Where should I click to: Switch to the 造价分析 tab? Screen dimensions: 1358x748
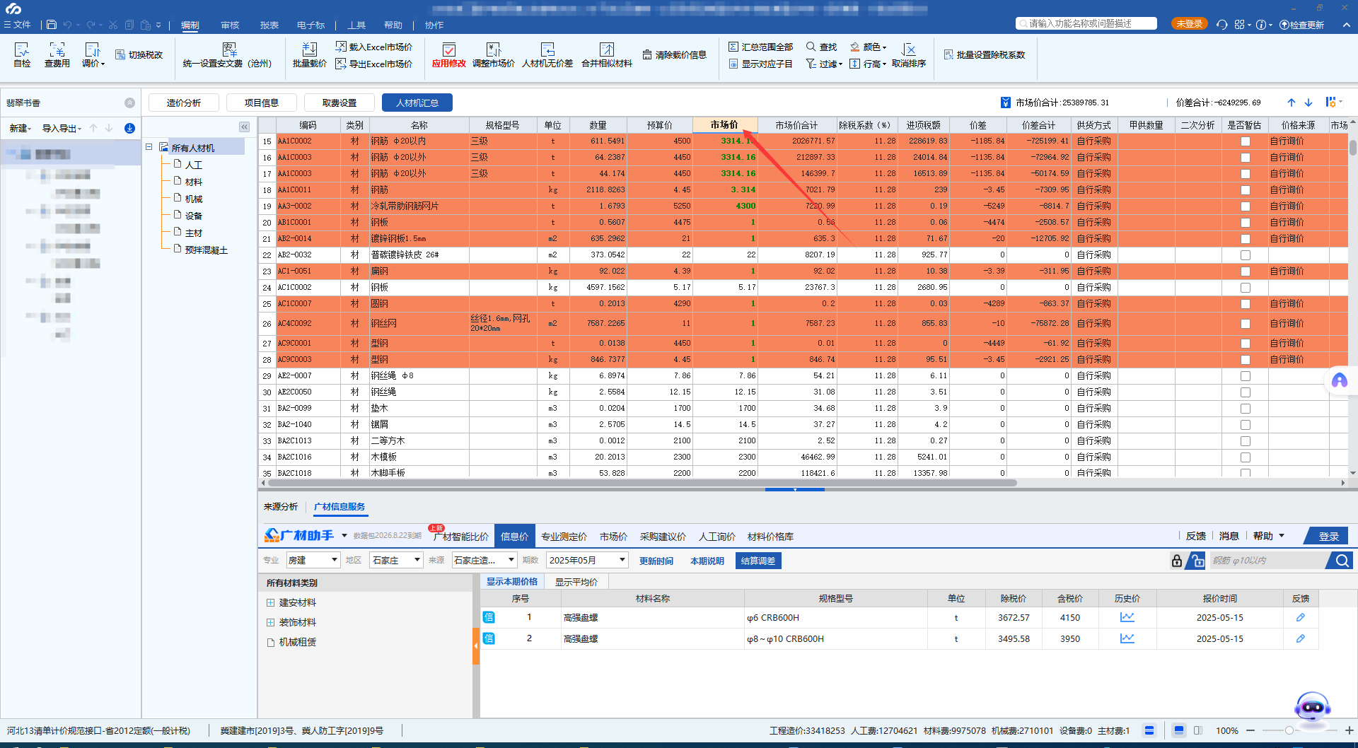tap(184, 103)
